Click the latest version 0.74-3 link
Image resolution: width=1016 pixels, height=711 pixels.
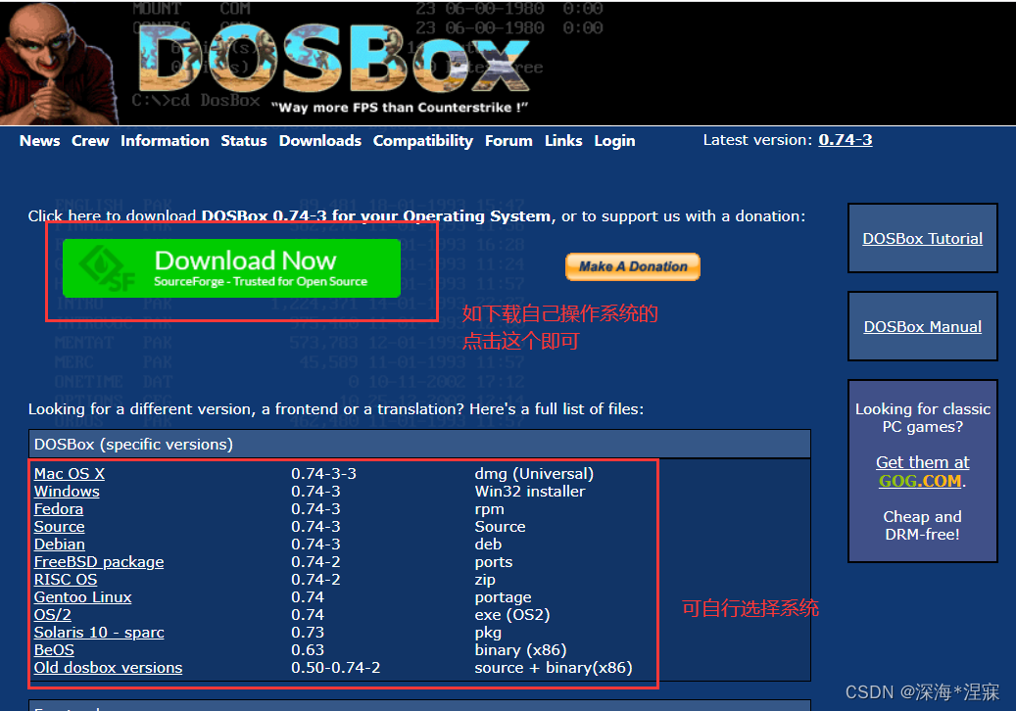tap(845, 139)
